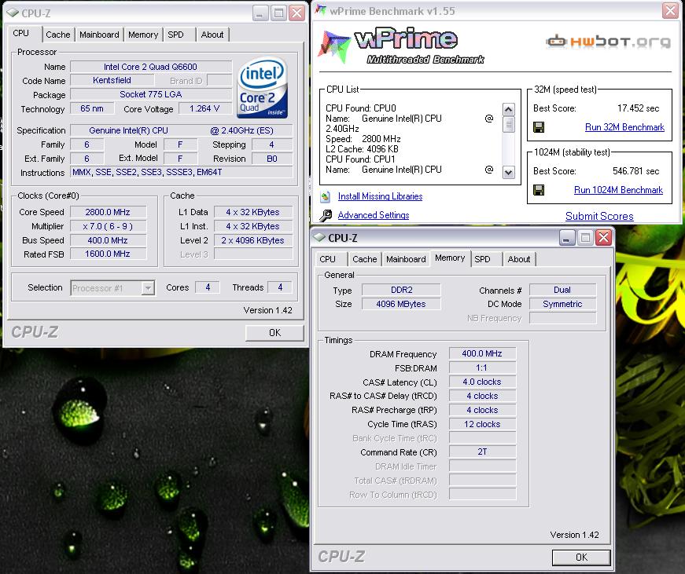The width and height of the screenshot is (685, 574).
Task: Click the wrench icon beside Advanced Settings
Action: tap(326, 215)
